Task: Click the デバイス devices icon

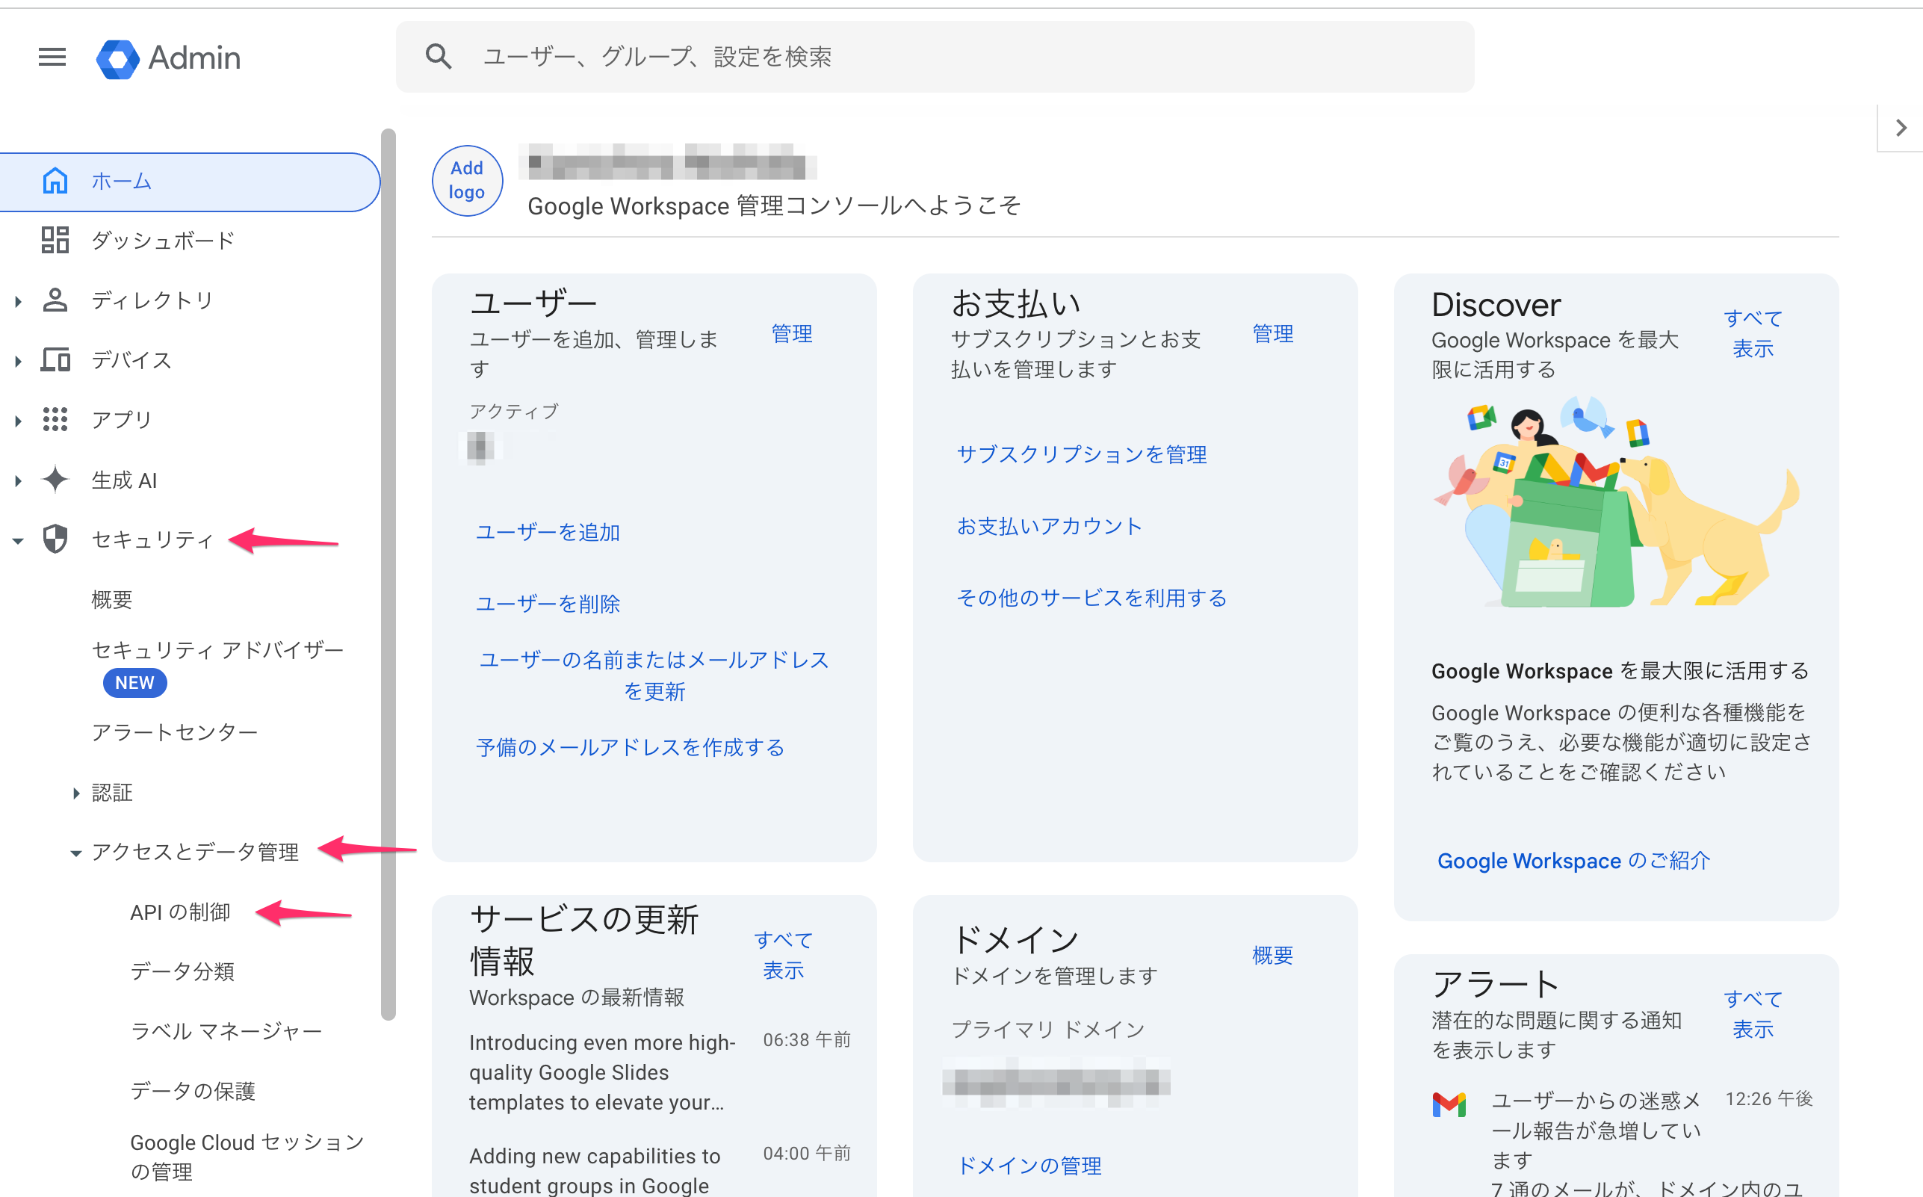Action: coord(55,359)
